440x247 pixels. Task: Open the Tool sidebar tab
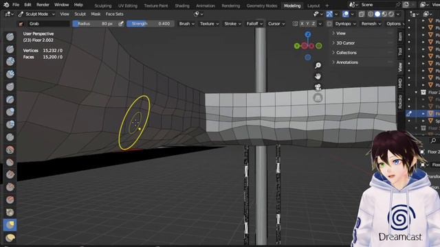click(400, 51)
